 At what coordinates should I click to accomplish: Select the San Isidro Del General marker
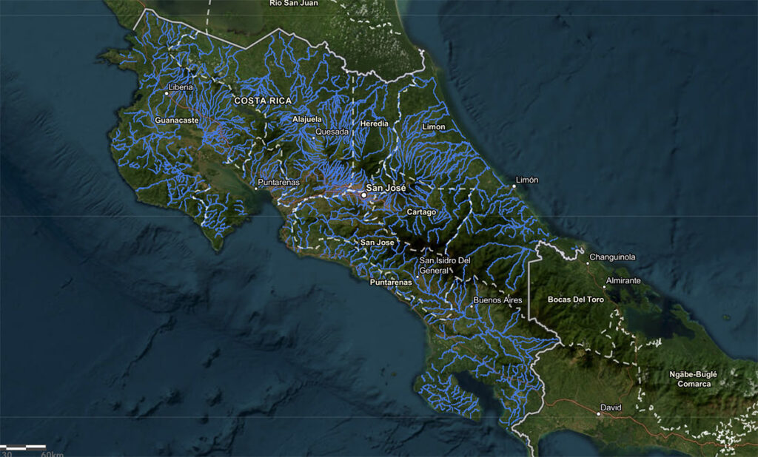point(417,277)
